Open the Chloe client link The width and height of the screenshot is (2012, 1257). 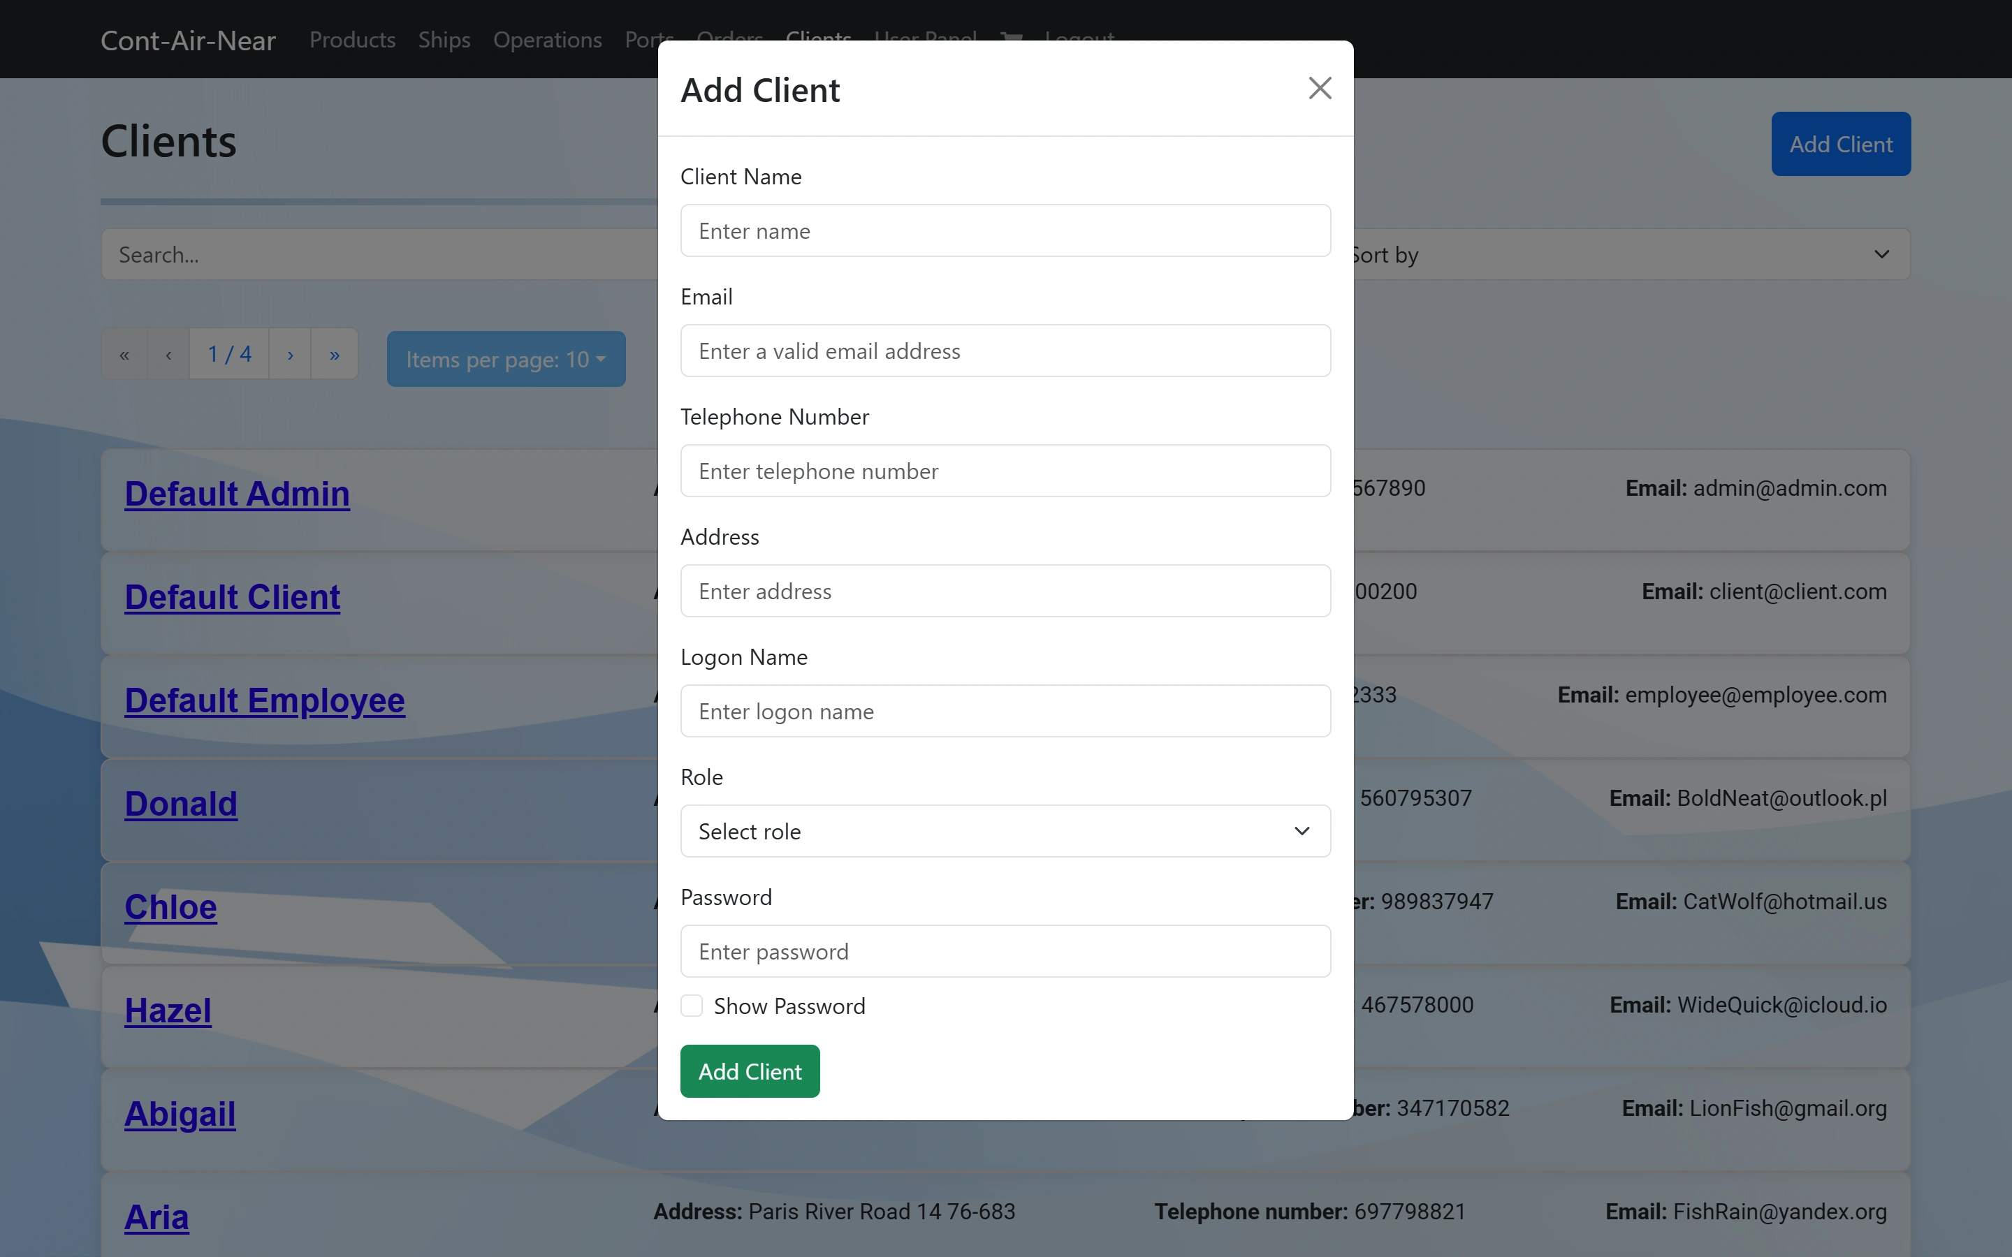click(x=170, y=907)
